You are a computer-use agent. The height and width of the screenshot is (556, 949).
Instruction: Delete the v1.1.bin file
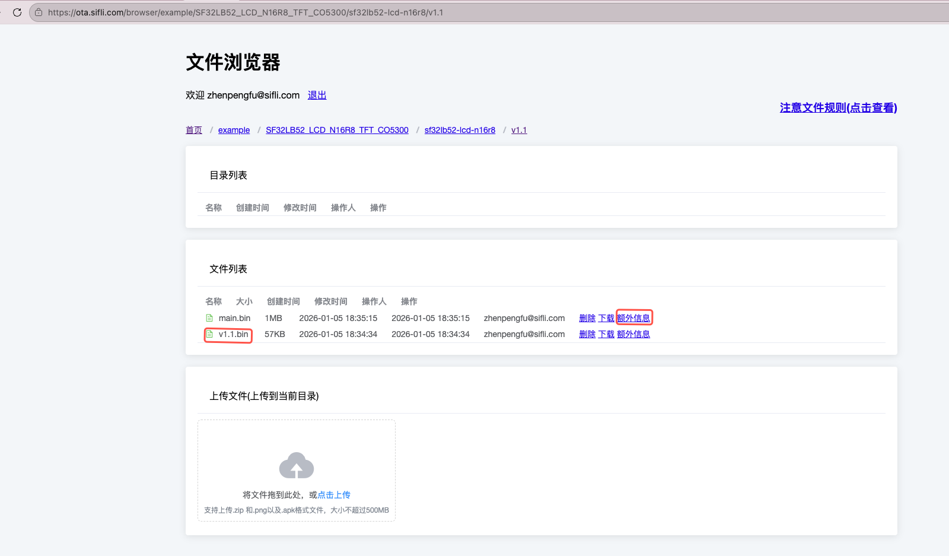click(587, 334)
